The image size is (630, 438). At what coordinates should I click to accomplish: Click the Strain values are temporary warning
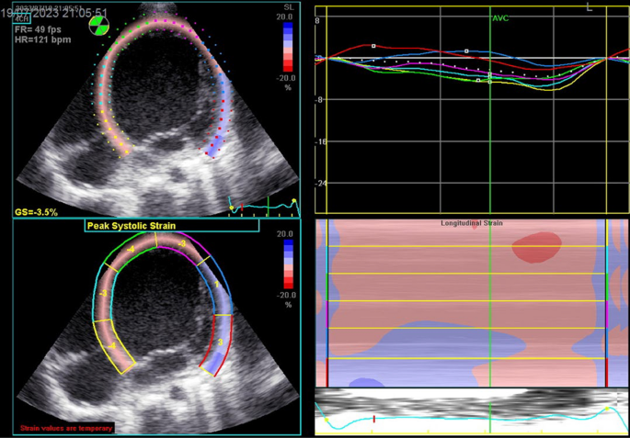(x=66, y=428)
